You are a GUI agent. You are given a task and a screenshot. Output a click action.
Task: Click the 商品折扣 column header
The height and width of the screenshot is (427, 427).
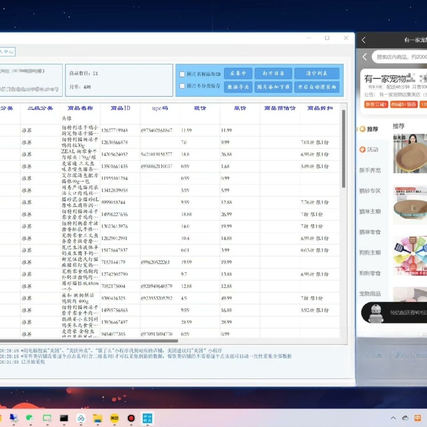point(320,108)
